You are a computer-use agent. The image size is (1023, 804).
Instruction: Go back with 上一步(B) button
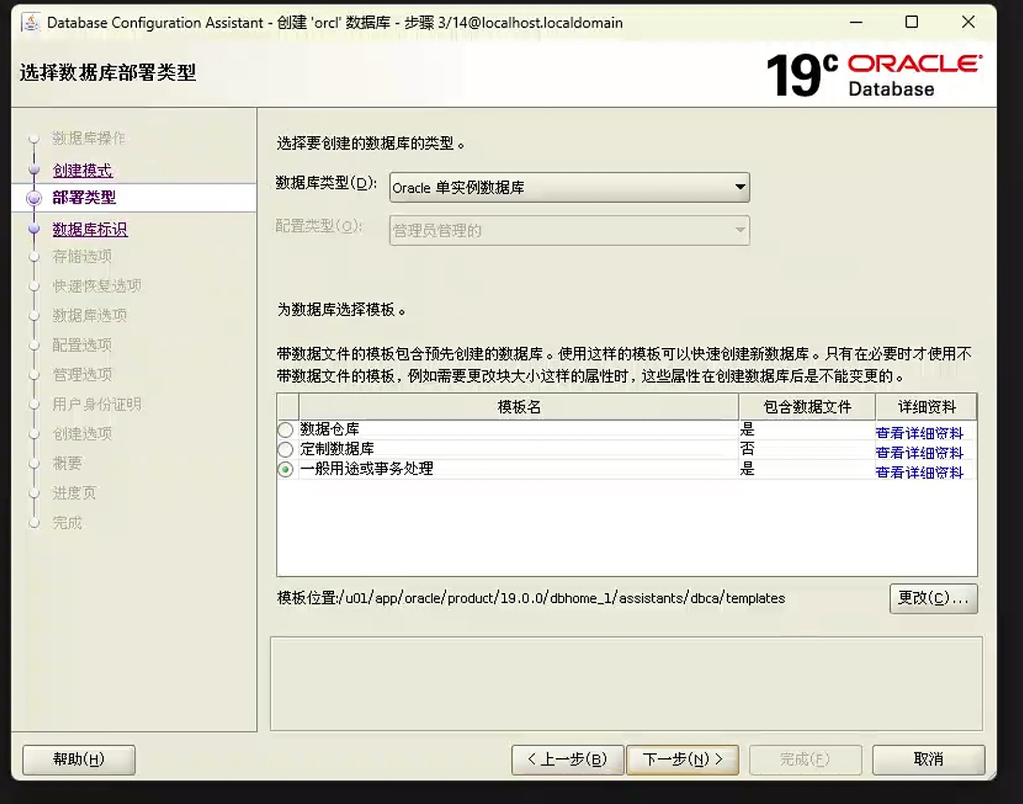point(568,760)
